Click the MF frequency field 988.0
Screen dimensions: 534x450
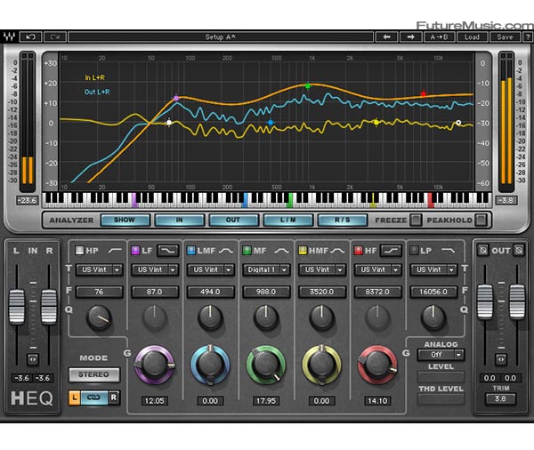point(266,292)
